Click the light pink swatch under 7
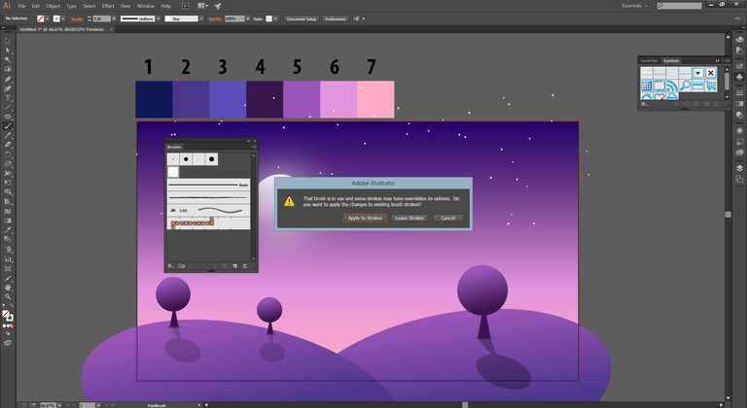 click(375, 99)
